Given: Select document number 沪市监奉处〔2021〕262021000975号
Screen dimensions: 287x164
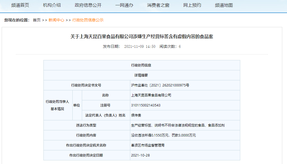Looking at the screenshot, I should tap(160, 85).
